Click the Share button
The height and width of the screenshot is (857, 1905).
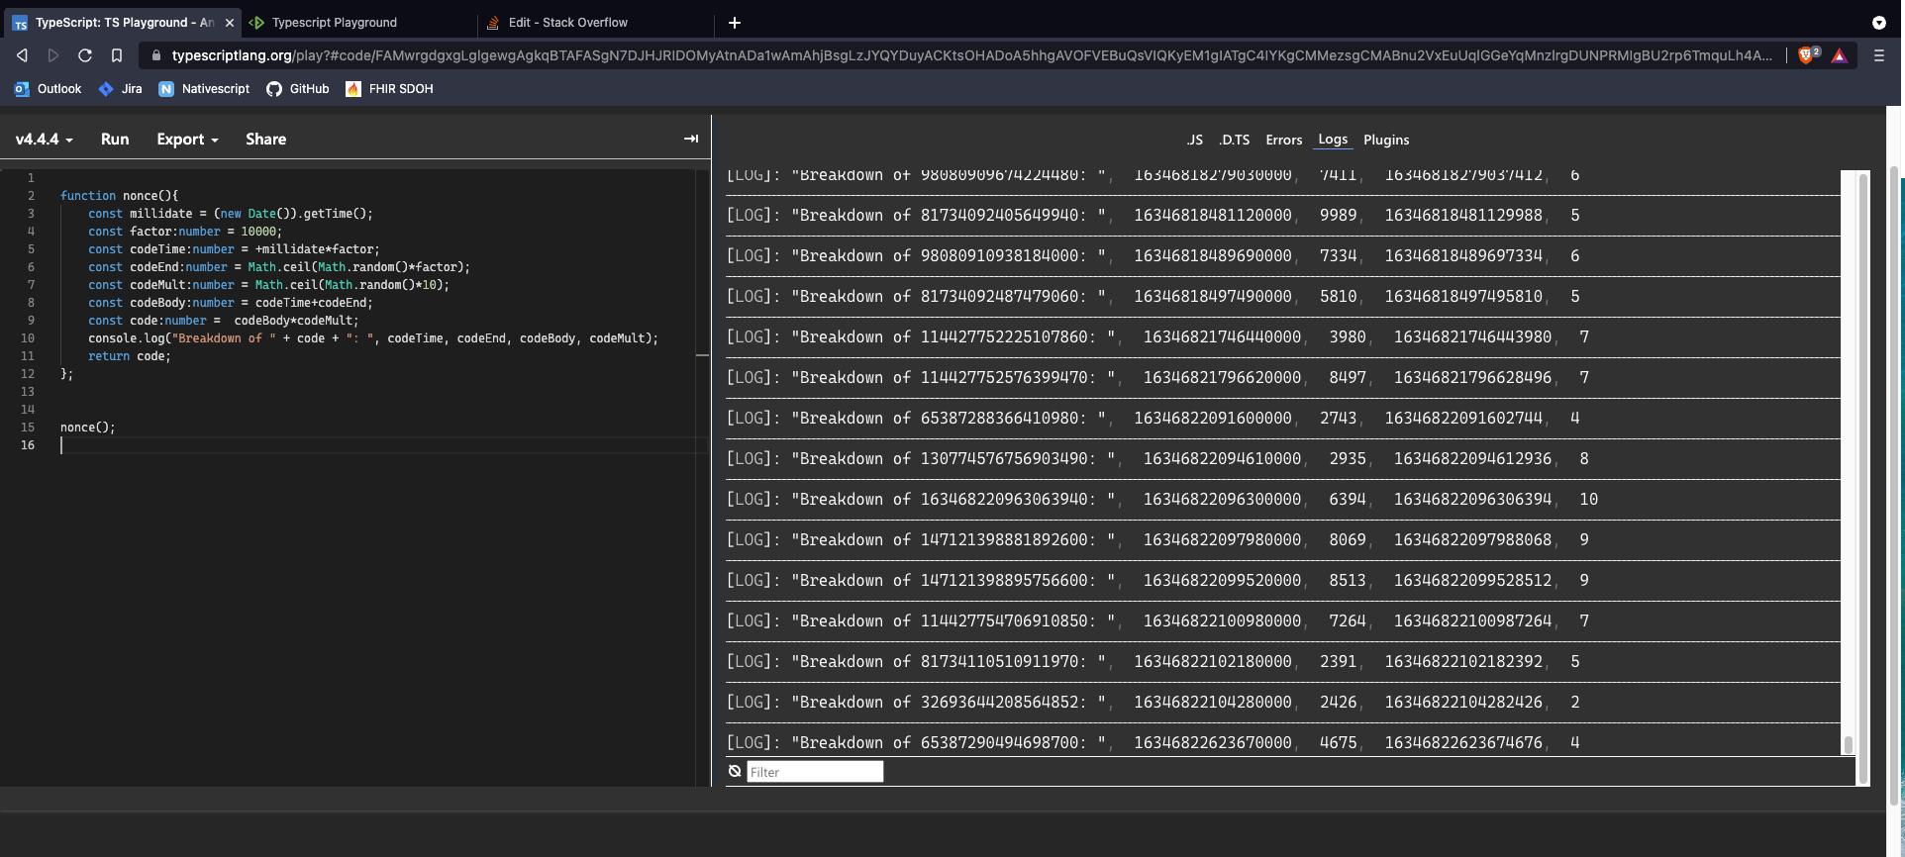pos(265,140)
